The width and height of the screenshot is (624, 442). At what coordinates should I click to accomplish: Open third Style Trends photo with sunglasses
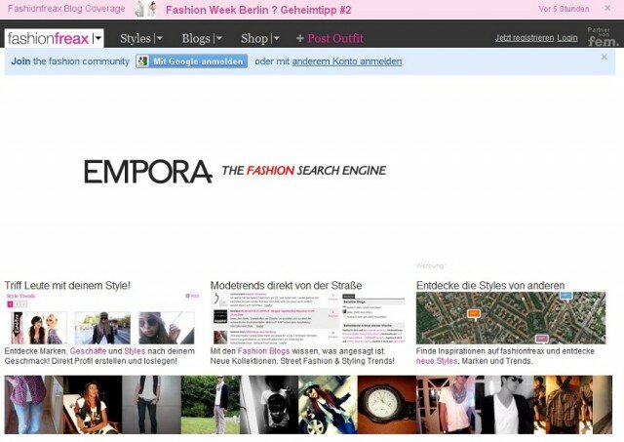167,328
